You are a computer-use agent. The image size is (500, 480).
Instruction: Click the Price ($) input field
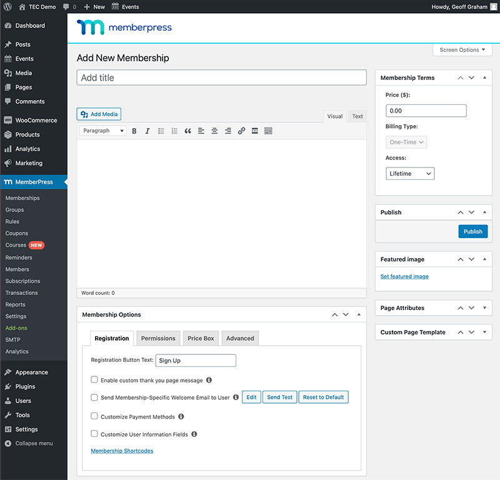click(x=426, y=111)
